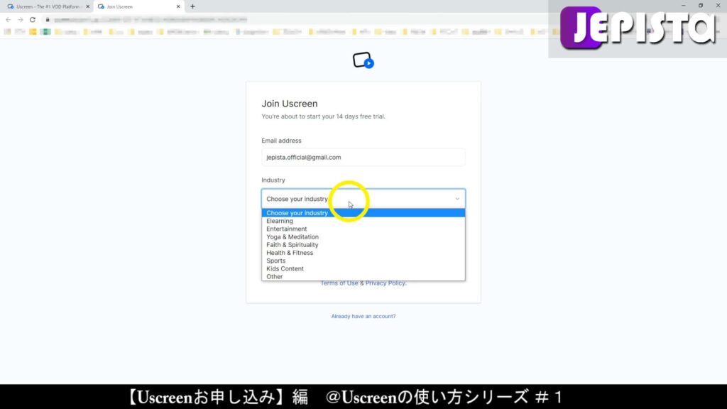
Task: Click the back navigation arrow
Action: 7,20
